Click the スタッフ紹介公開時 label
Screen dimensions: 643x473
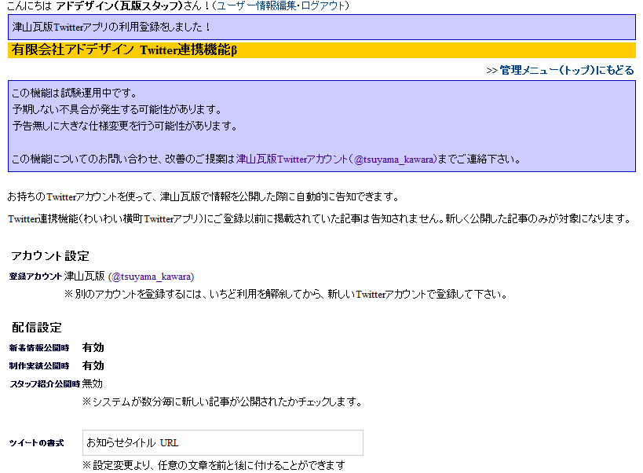[45, 384]
